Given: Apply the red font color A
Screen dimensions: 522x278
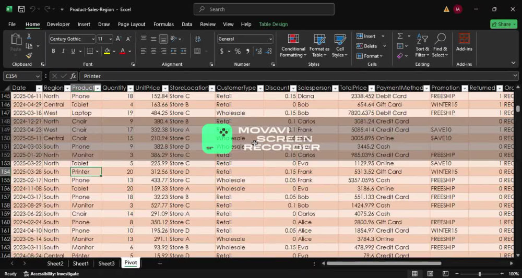Looking at the screenshot, I should coord(123,51).
